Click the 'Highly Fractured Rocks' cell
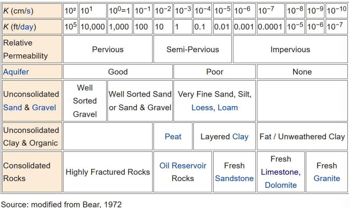 108,172
